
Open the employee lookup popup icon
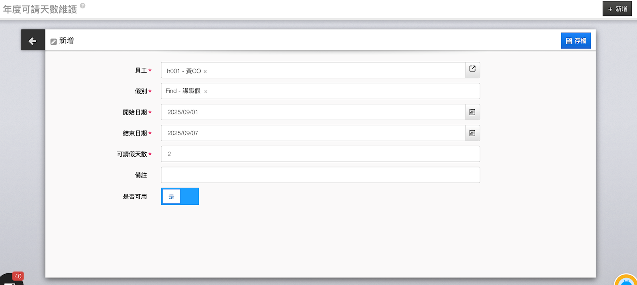point(472,69)
